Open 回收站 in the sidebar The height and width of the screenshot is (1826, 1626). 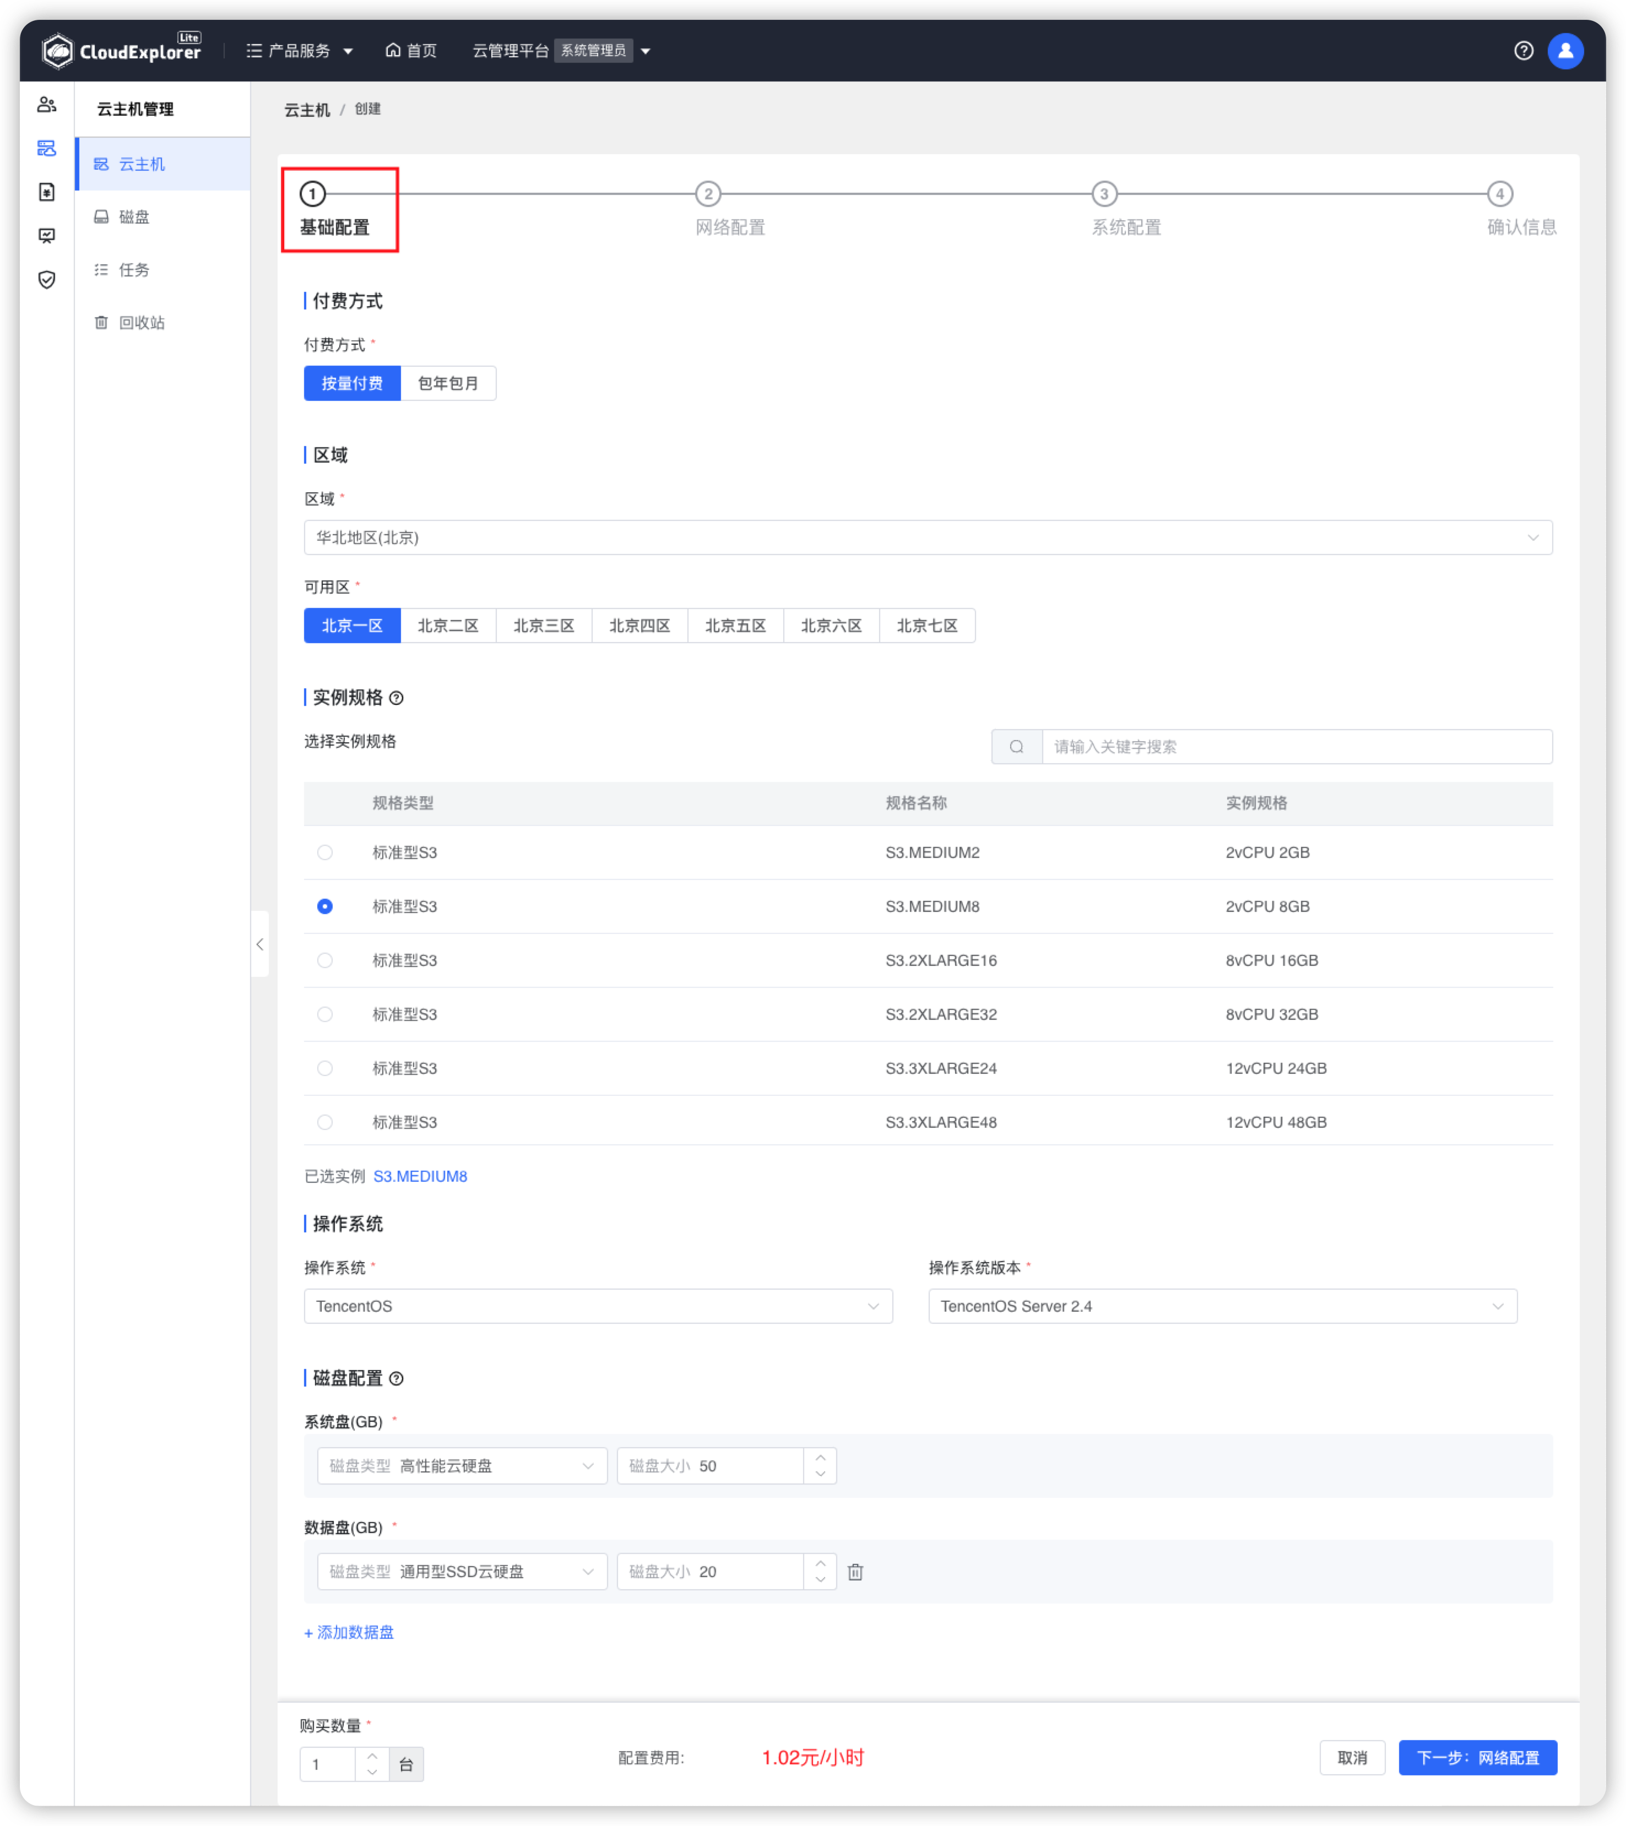pos(162,322)
